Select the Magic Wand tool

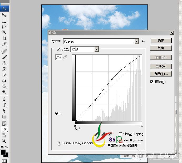[x=4, y=32]
